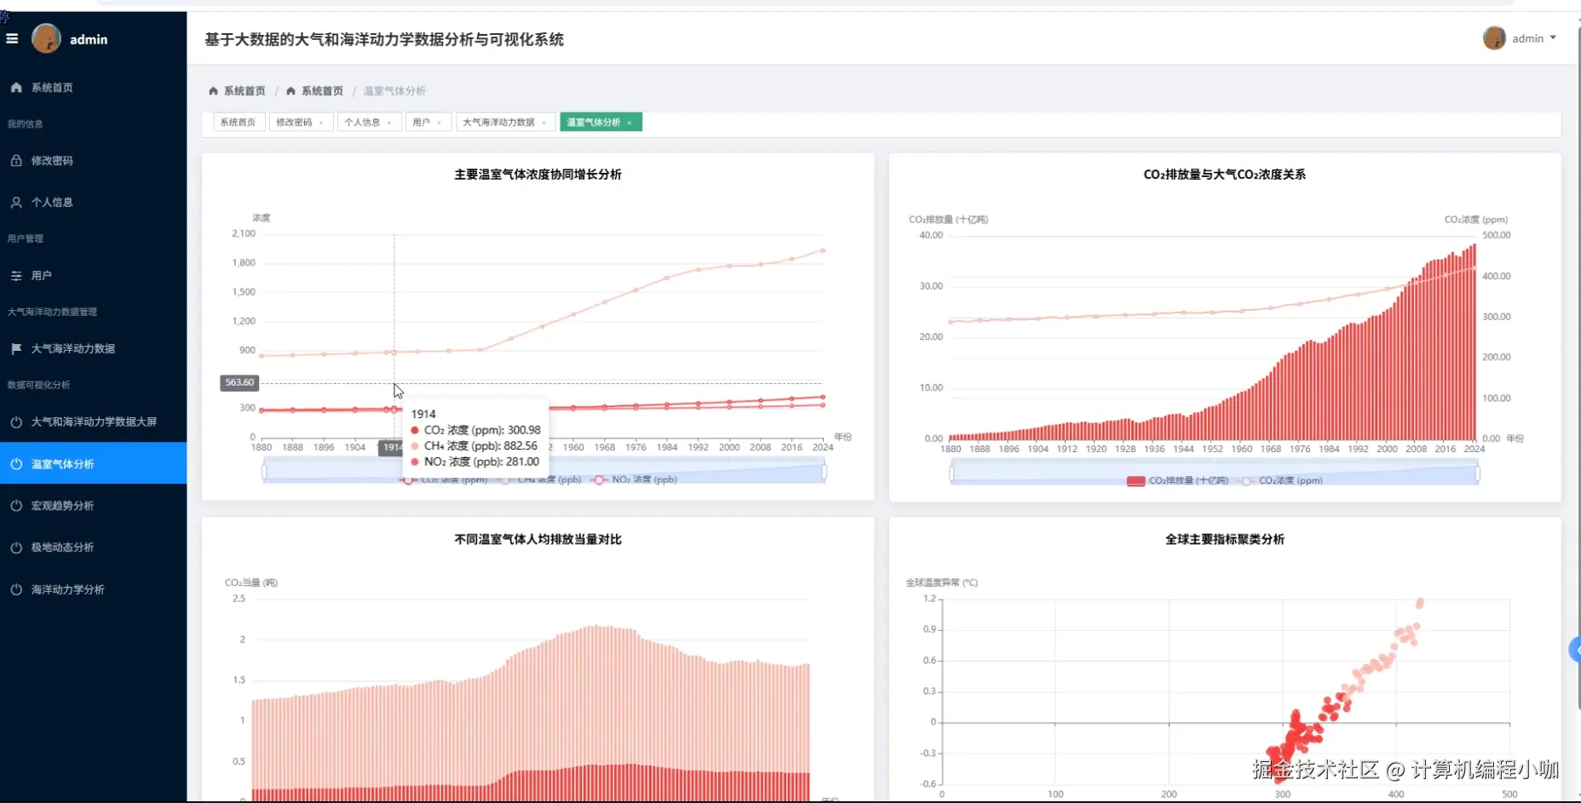
Task: Click 2024 endpoint on the CH₄ line
Action: pos(823,250)
